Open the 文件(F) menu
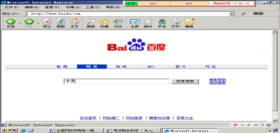This screenshot has width=280, height=133. [11, 7]
